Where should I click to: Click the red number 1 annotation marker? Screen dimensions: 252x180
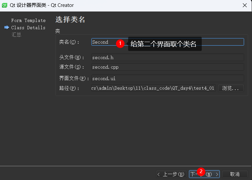point(120,43)
